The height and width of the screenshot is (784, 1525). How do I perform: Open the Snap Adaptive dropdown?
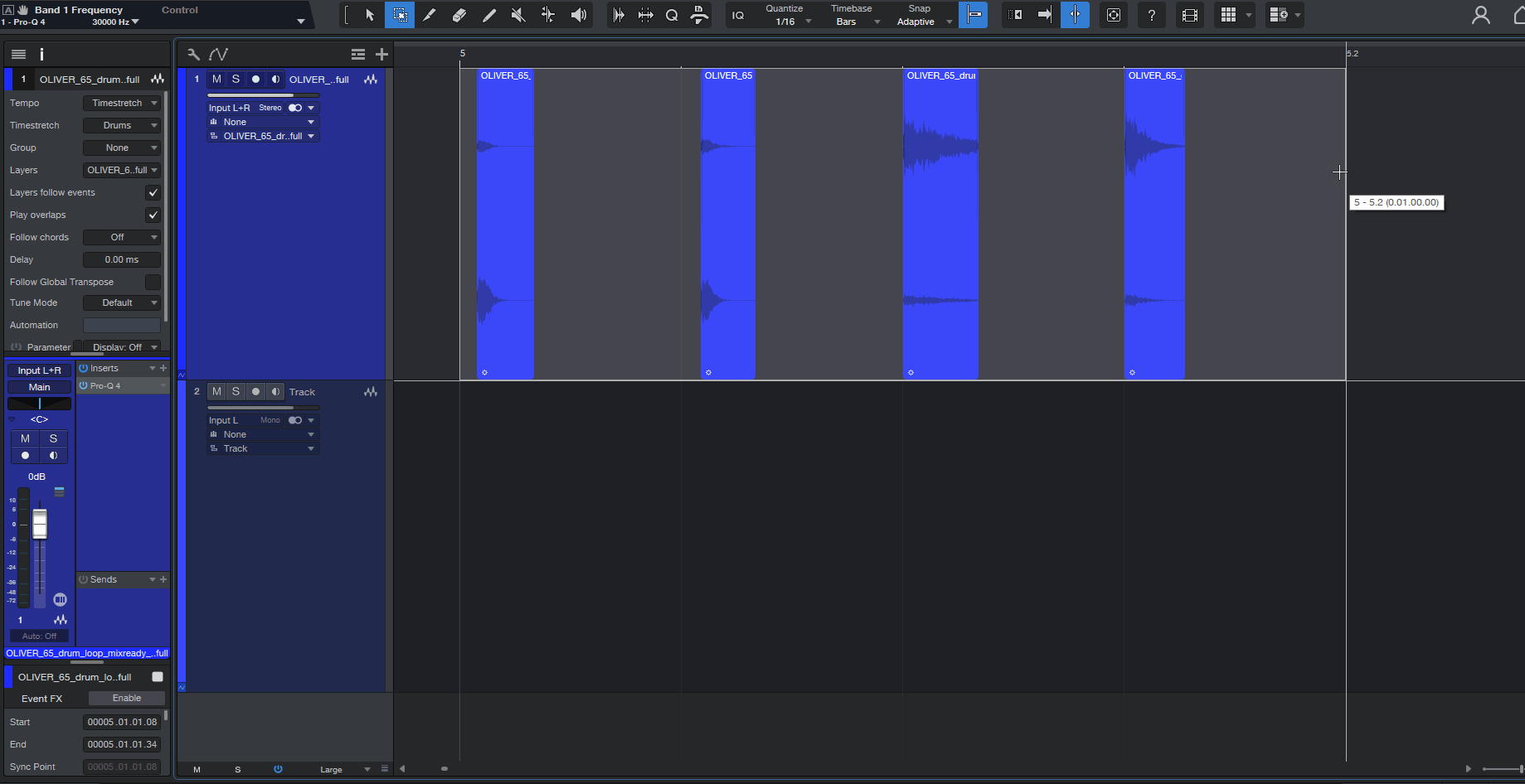pyautogui.click(x=922, y=22)
